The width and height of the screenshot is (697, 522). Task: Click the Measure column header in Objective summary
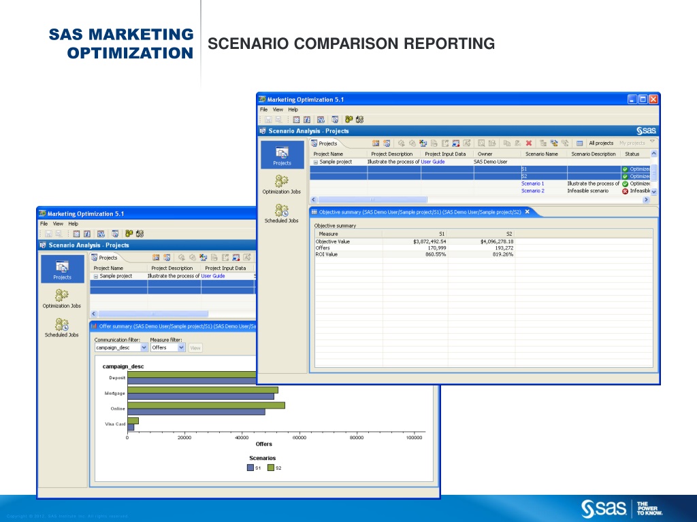(348, 234)
